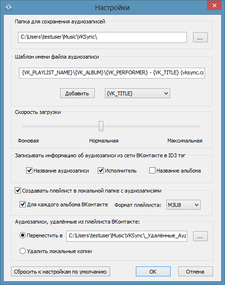Select Удалить локальные копии option
The height and width of the screenshot is (285, 225).
coord(22,251)
